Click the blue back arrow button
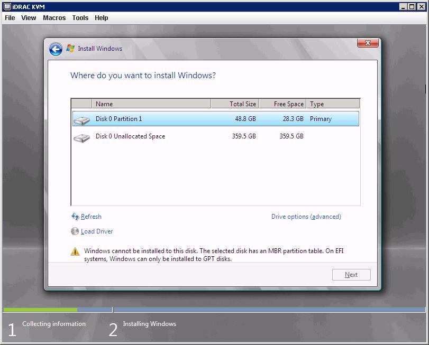 coord(56,49)
